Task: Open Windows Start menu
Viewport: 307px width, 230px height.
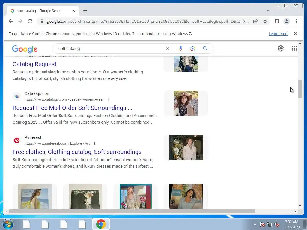Action: 8,224
